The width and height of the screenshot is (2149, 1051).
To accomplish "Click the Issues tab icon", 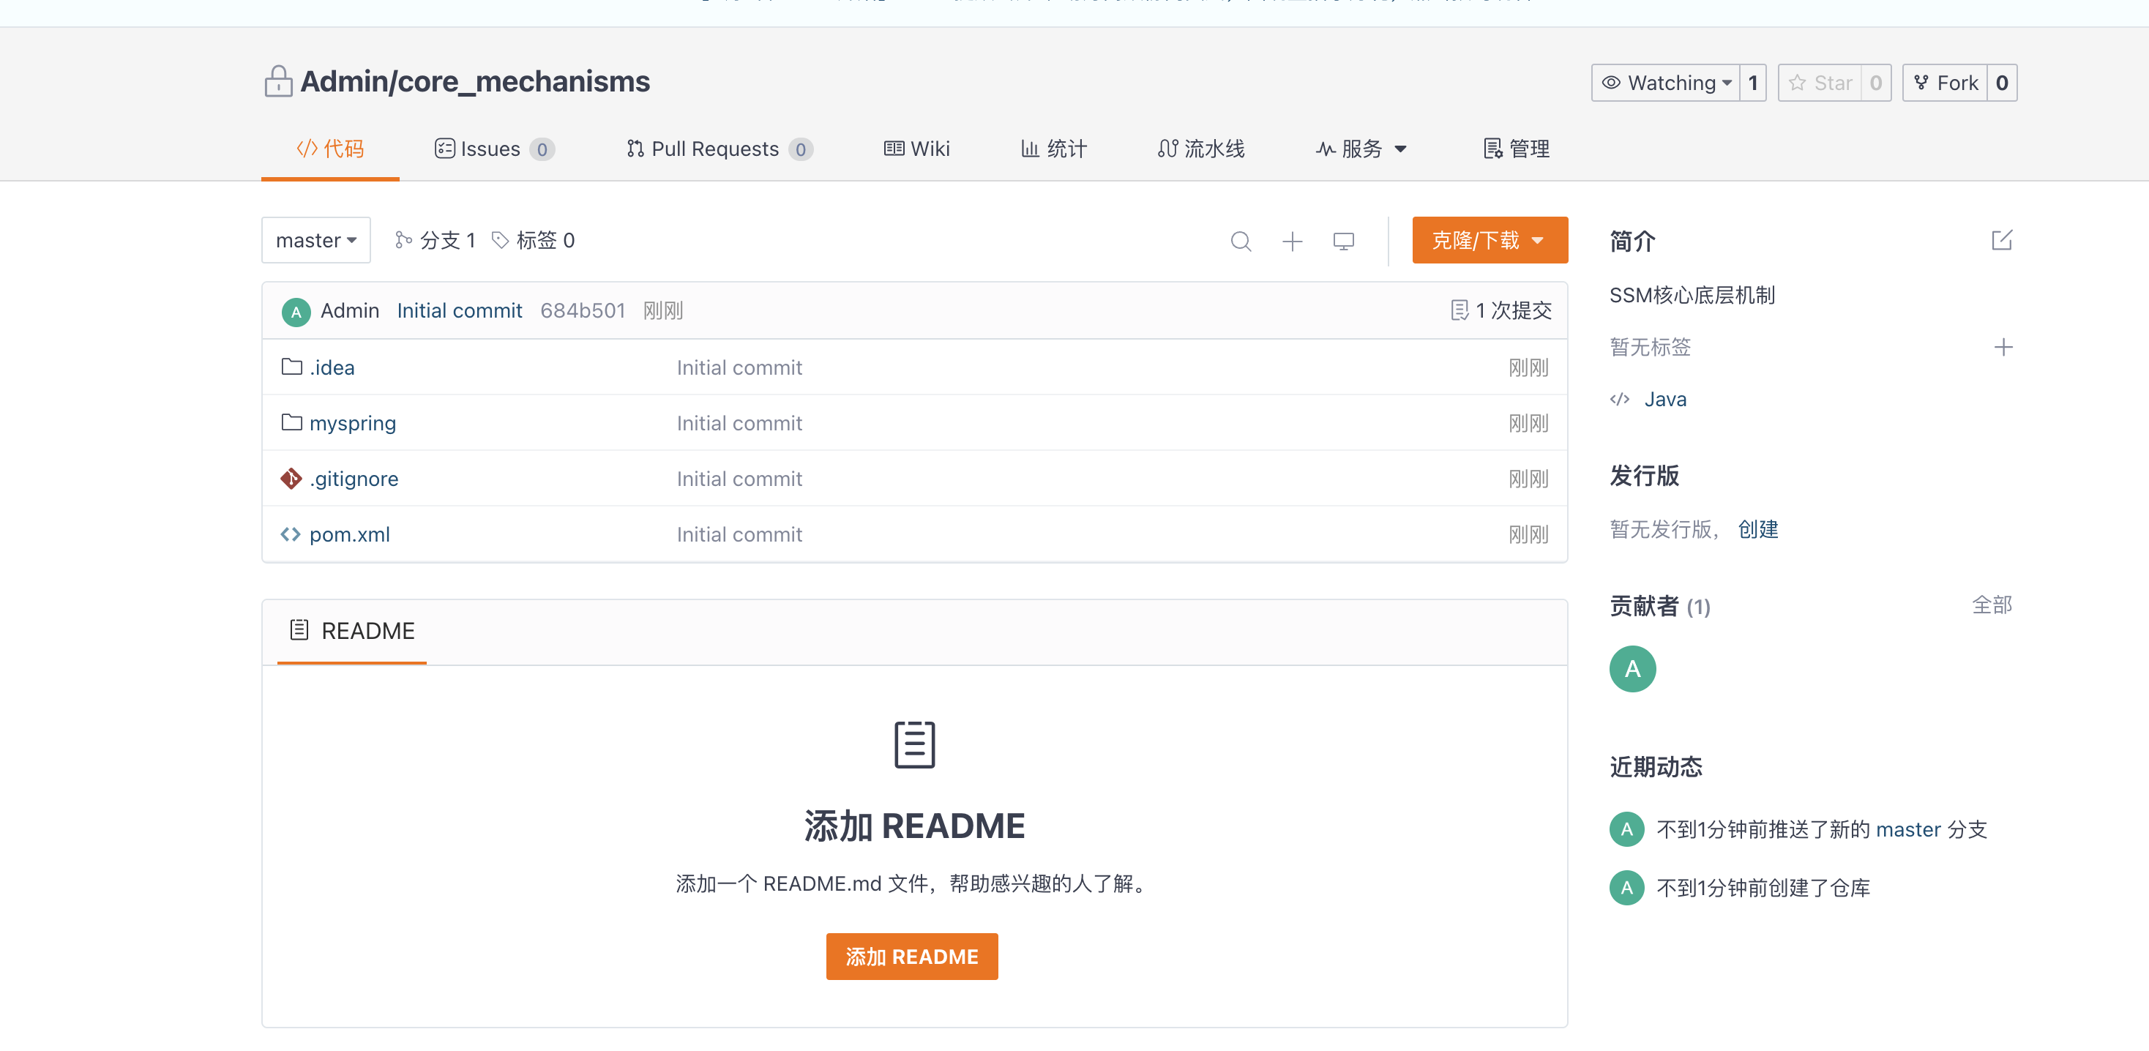I will click(x=441, y=148).
